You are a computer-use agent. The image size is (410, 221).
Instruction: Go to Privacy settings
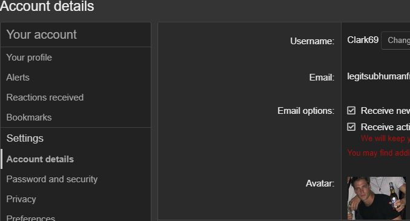coord(21,199)
